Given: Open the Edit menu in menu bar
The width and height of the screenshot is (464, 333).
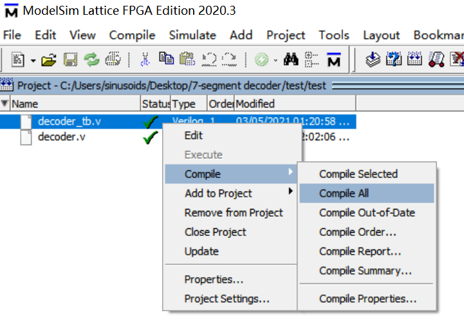Looking at the screenshot, I should point(45,35).
